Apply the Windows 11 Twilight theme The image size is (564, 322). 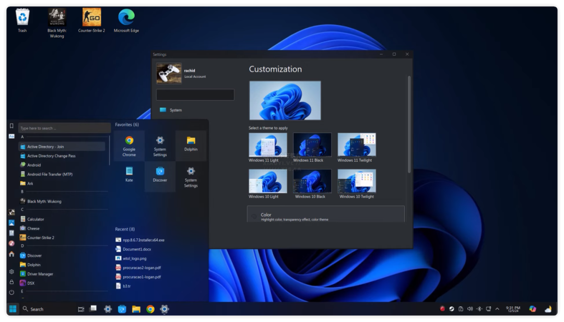coord(356,148)
